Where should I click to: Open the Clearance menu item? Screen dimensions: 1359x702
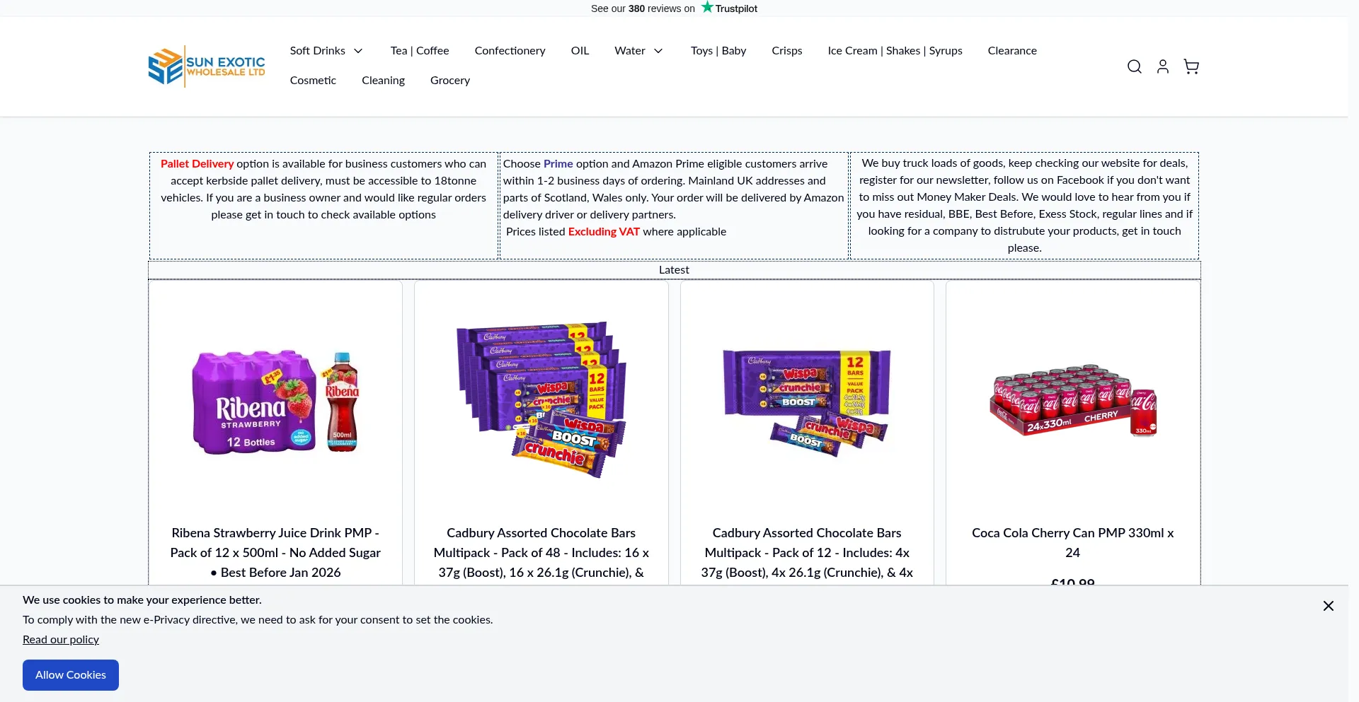pos(1012,51)
